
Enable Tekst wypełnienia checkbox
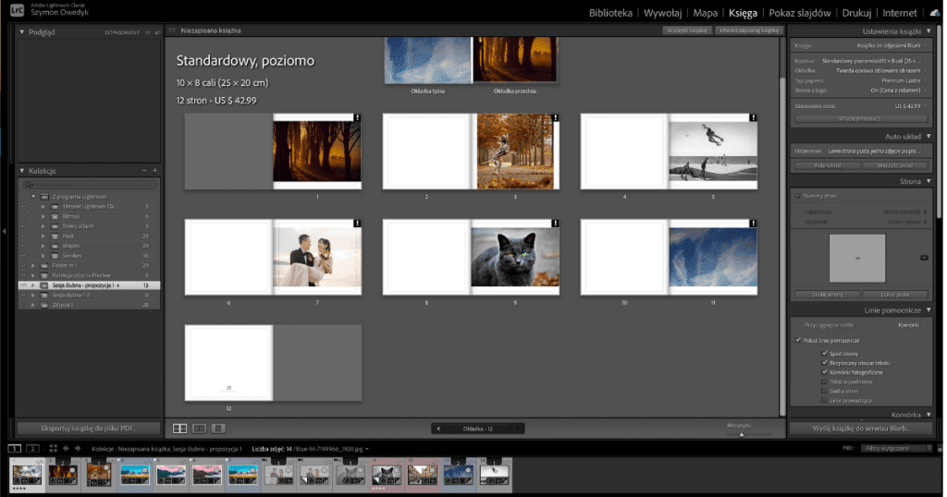click(x=824, y=382)
